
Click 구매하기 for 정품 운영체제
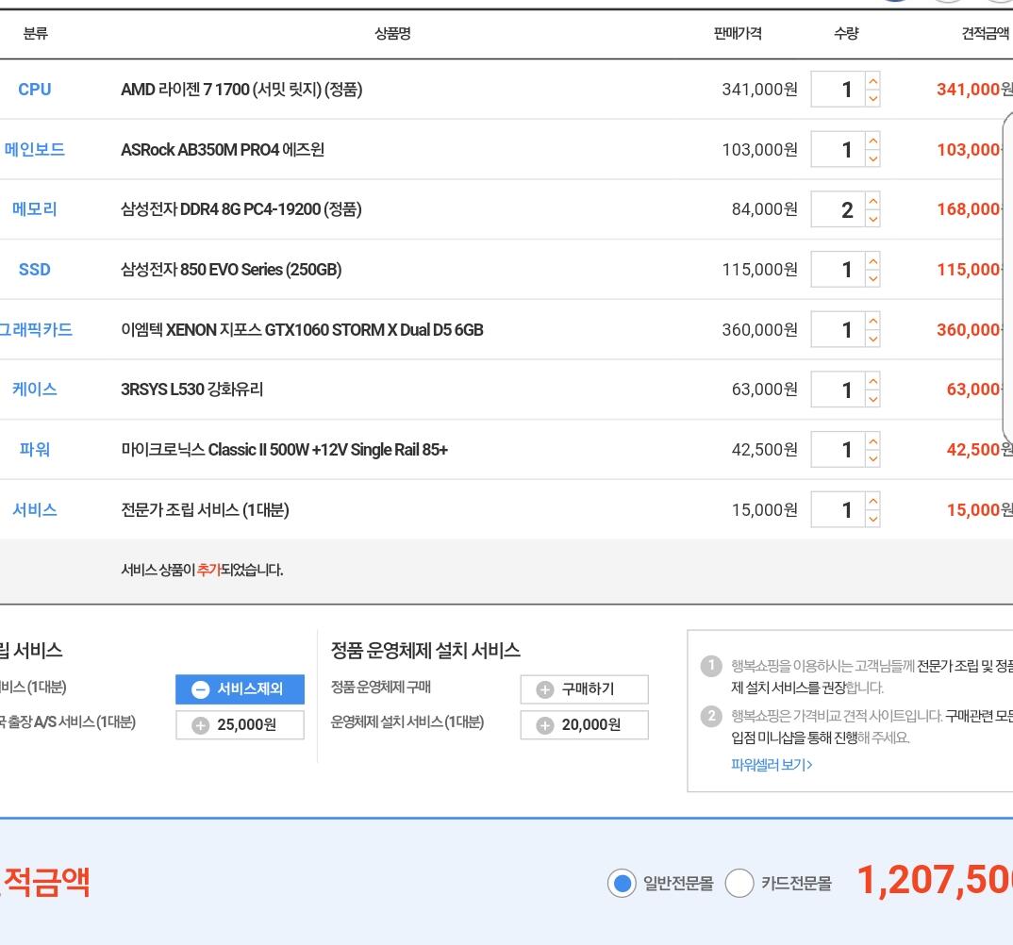pyautogui.click(x=585, y=689)
